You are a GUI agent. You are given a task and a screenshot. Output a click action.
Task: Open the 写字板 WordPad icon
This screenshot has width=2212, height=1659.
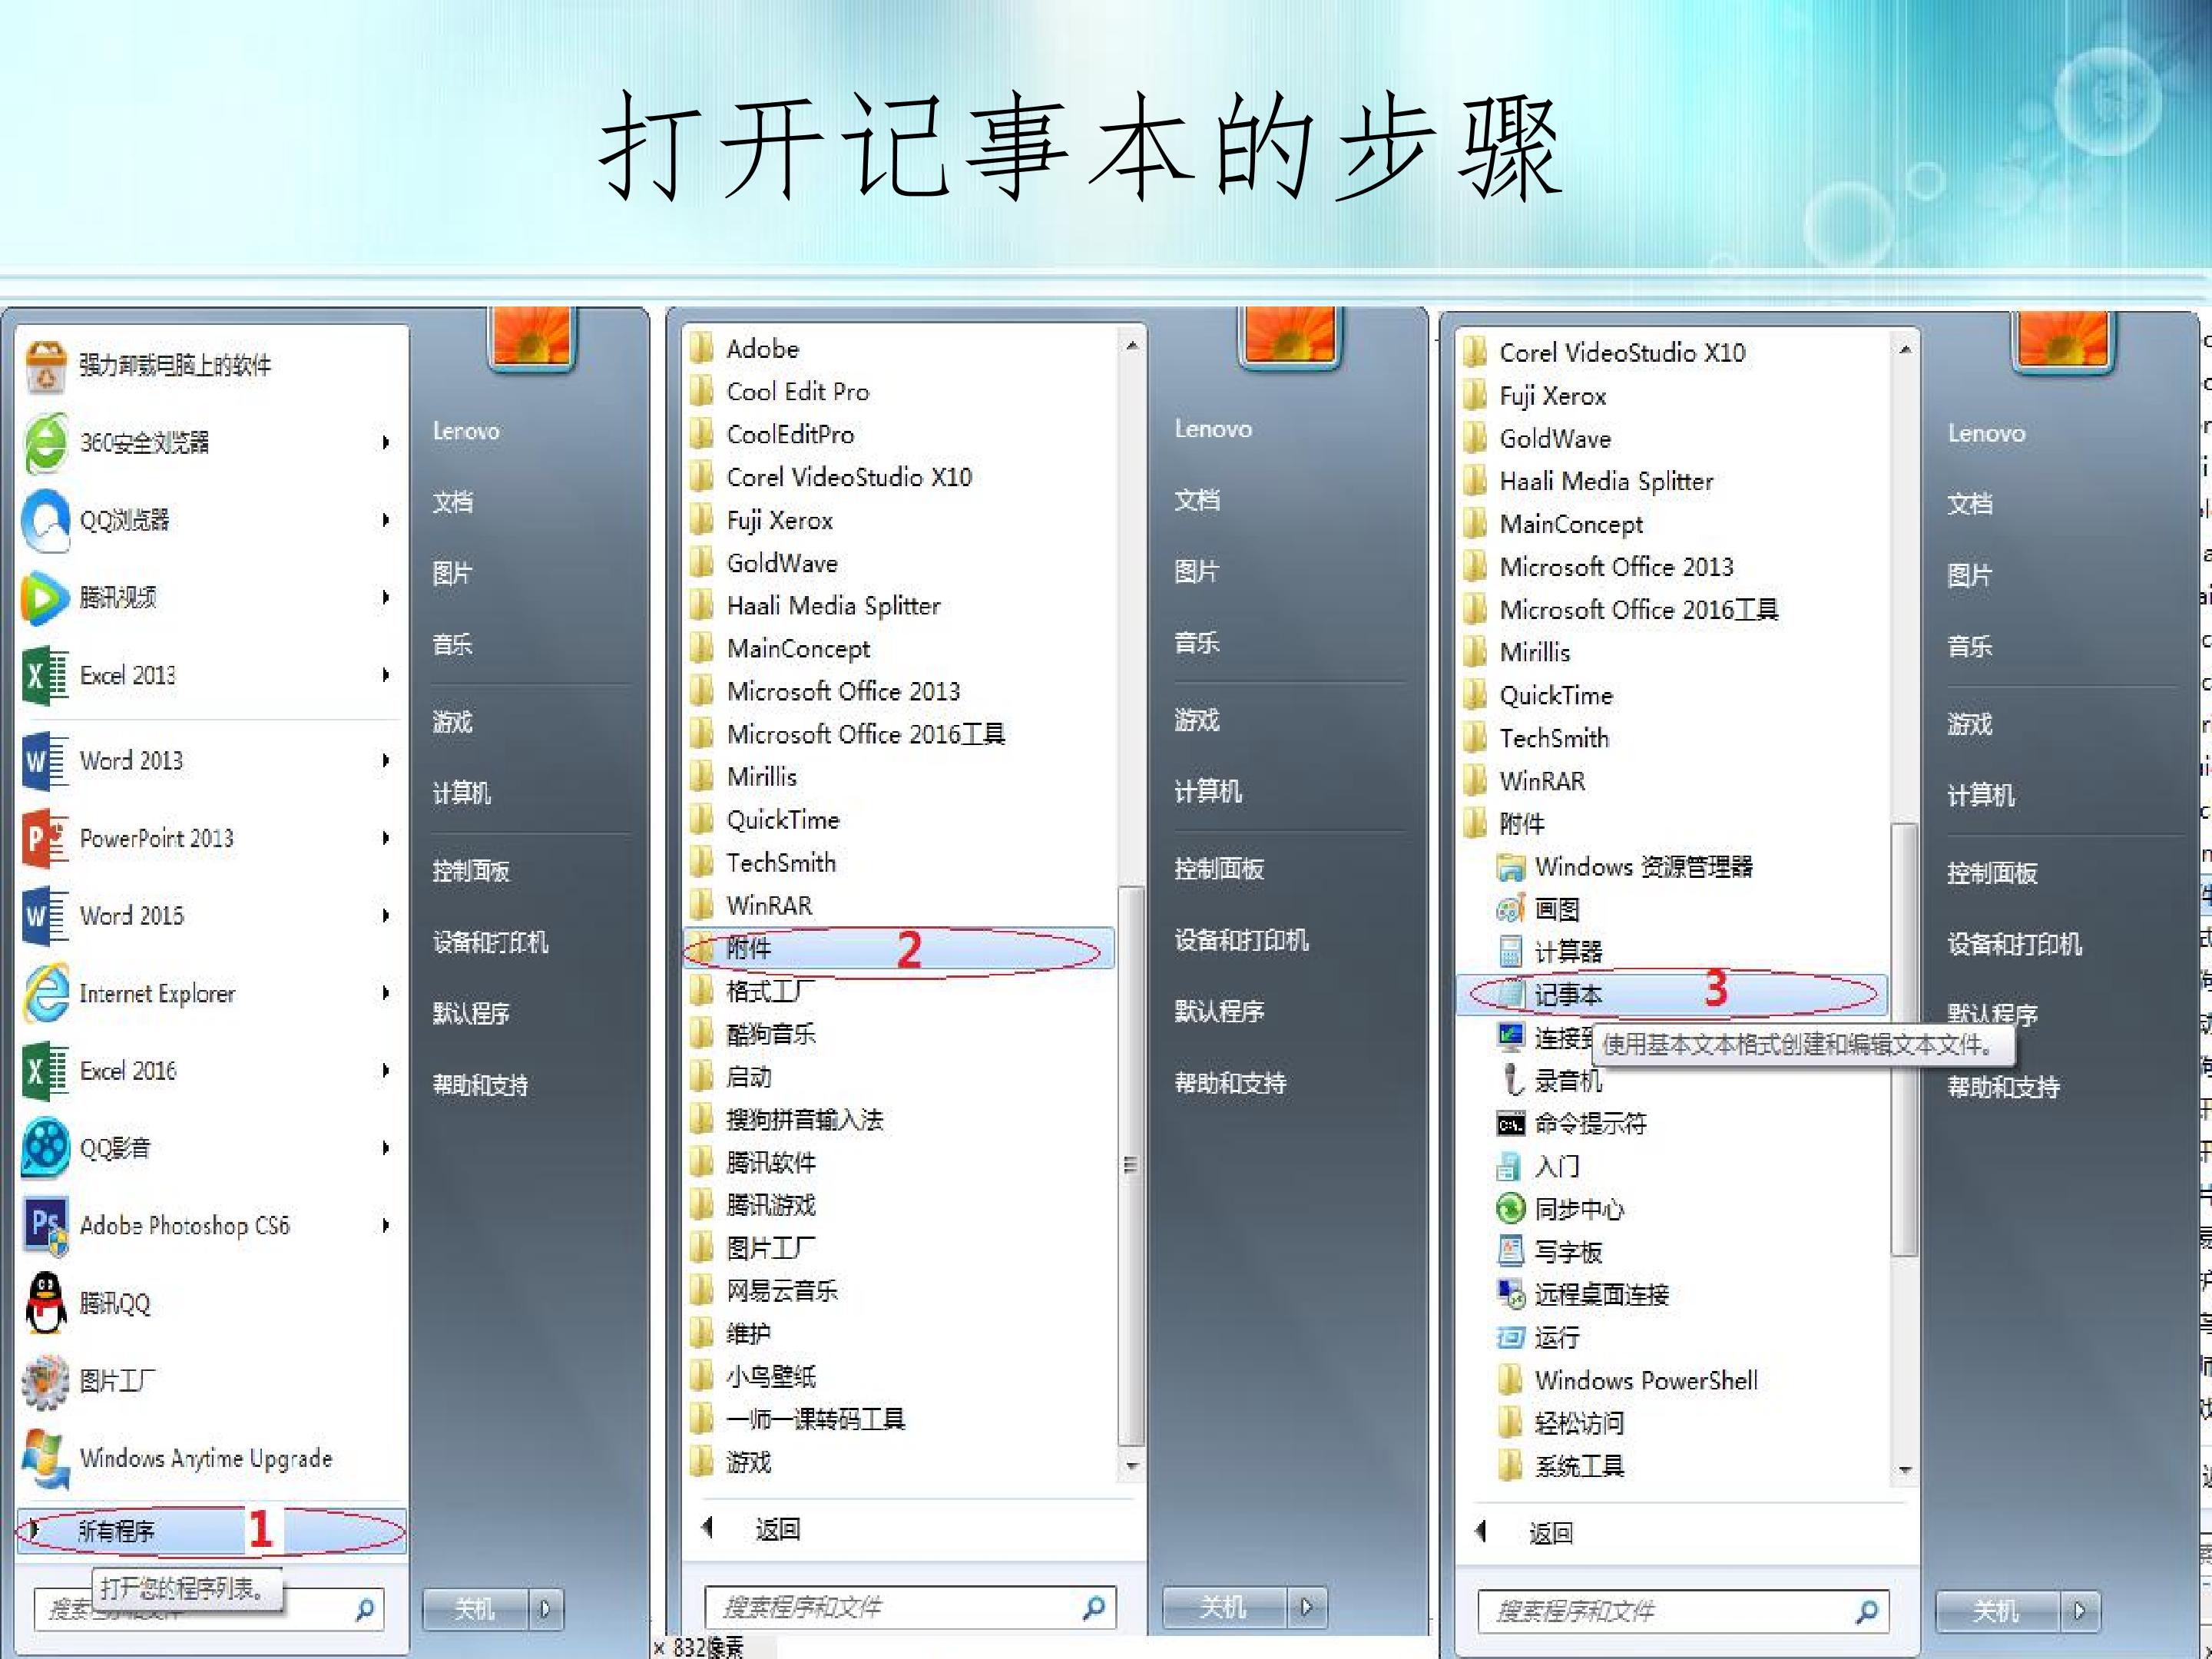[1510, 1252]
